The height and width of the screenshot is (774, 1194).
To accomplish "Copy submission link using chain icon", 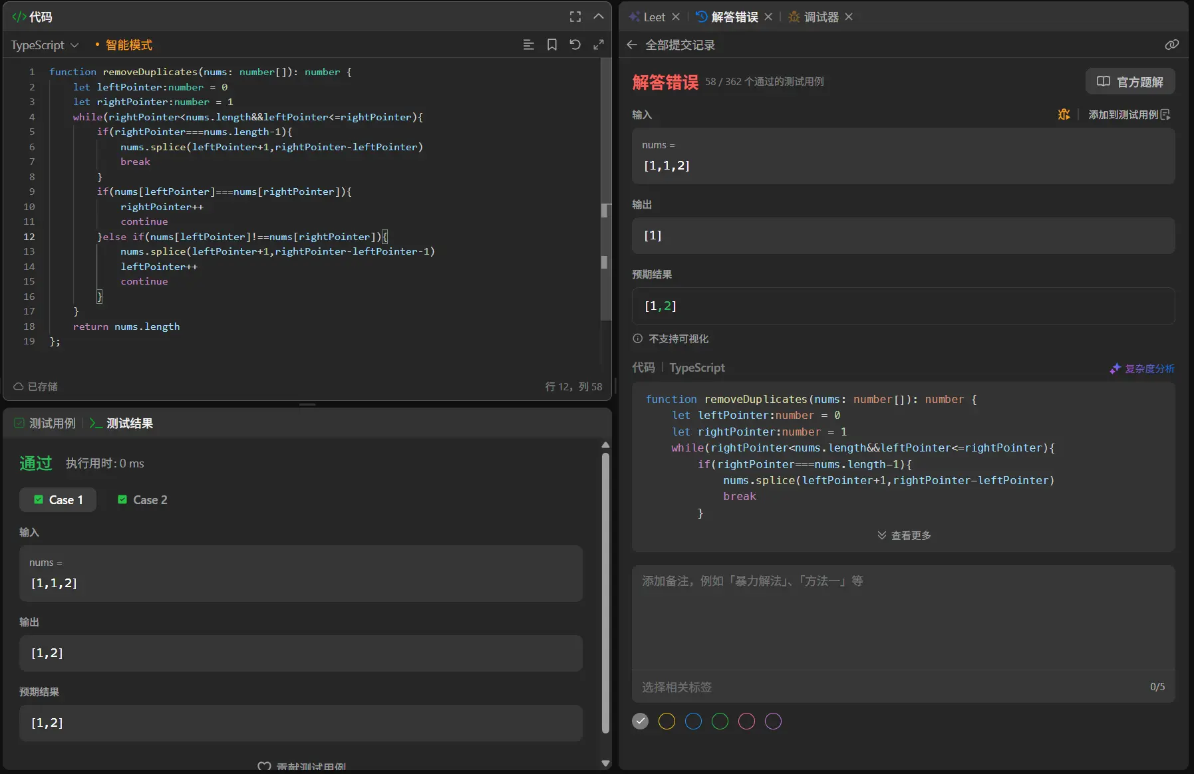I will pyautogui.click(x=1171, y=45).
